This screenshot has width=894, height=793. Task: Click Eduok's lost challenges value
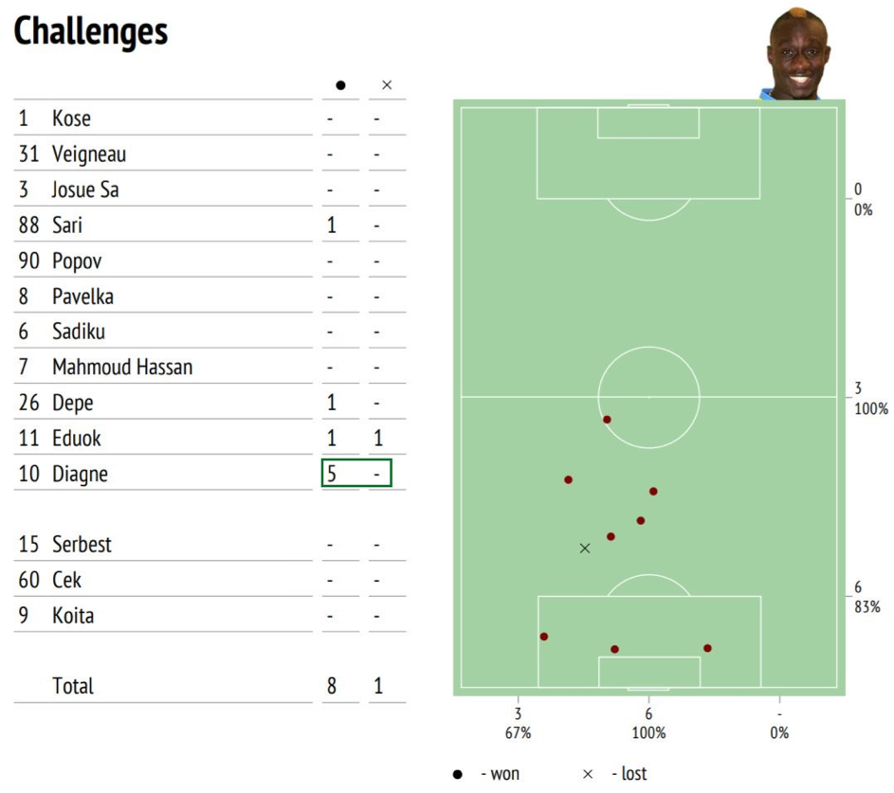378,438
